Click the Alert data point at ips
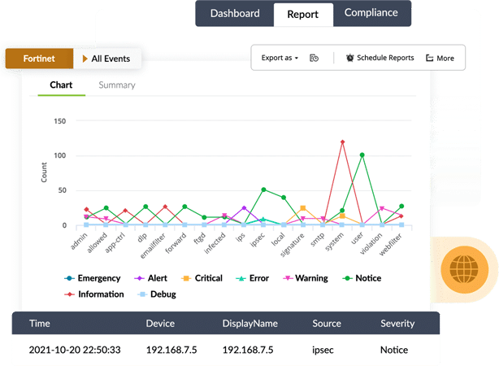This screenshot has height=366, width=499. (244, 208)
